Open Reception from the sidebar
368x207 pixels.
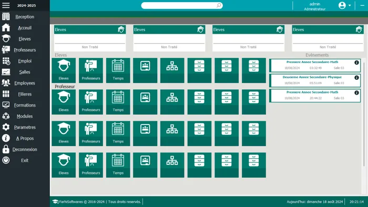[x=25, y=17]
